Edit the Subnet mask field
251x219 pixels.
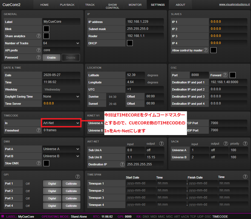[145, 29]
